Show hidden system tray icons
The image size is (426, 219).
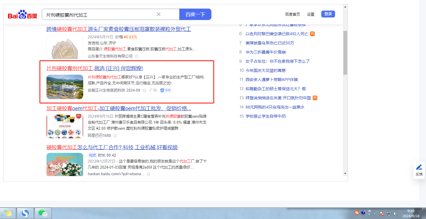click(x=375, y=213)
